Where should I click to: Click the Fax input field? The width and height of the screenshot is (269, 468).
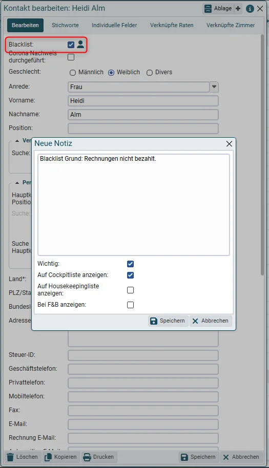[143, 411]
